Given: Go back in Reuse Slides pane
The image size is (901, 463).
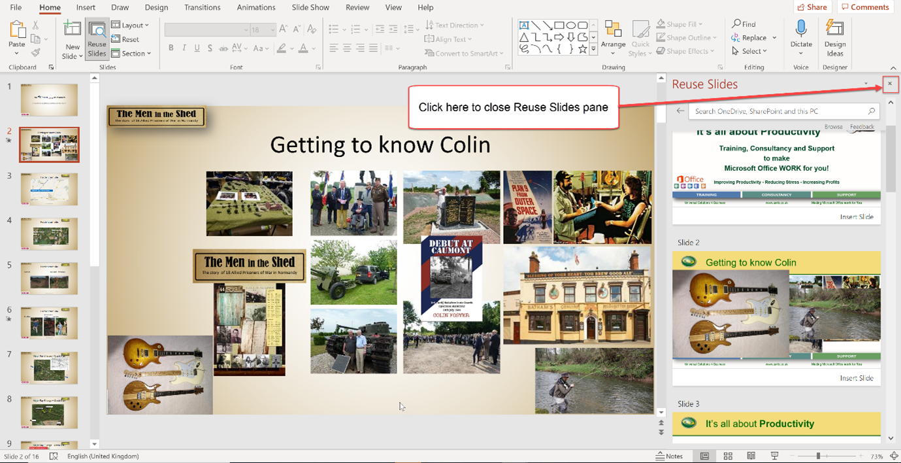Looking at the screenshot, I should [680, 111].
